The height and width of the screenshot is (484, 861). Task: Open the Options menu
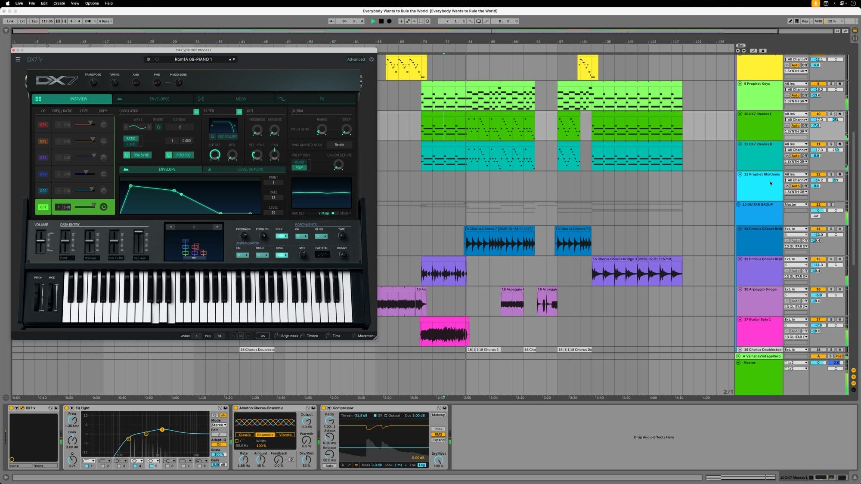(92, 3)
